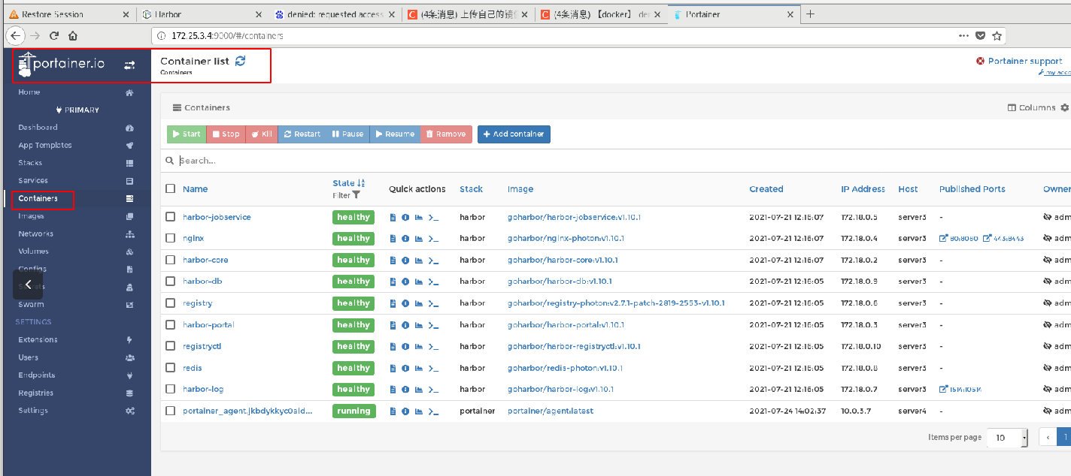Open console icon for portainer_agent row
Viewport: 1071px width, 476px height.
pyautogui.click(x=433, y=411)
